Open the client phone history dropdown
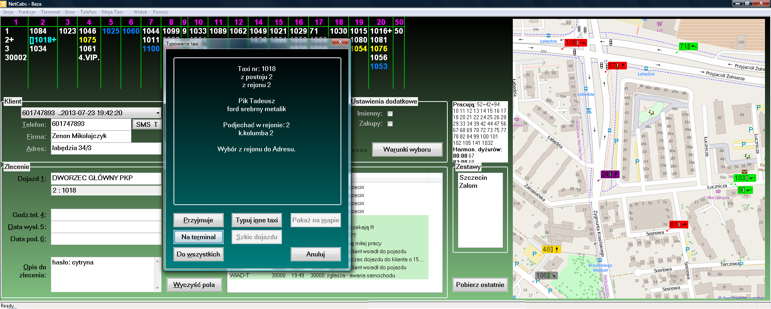The image size is (771, 309). coord(158,113)
